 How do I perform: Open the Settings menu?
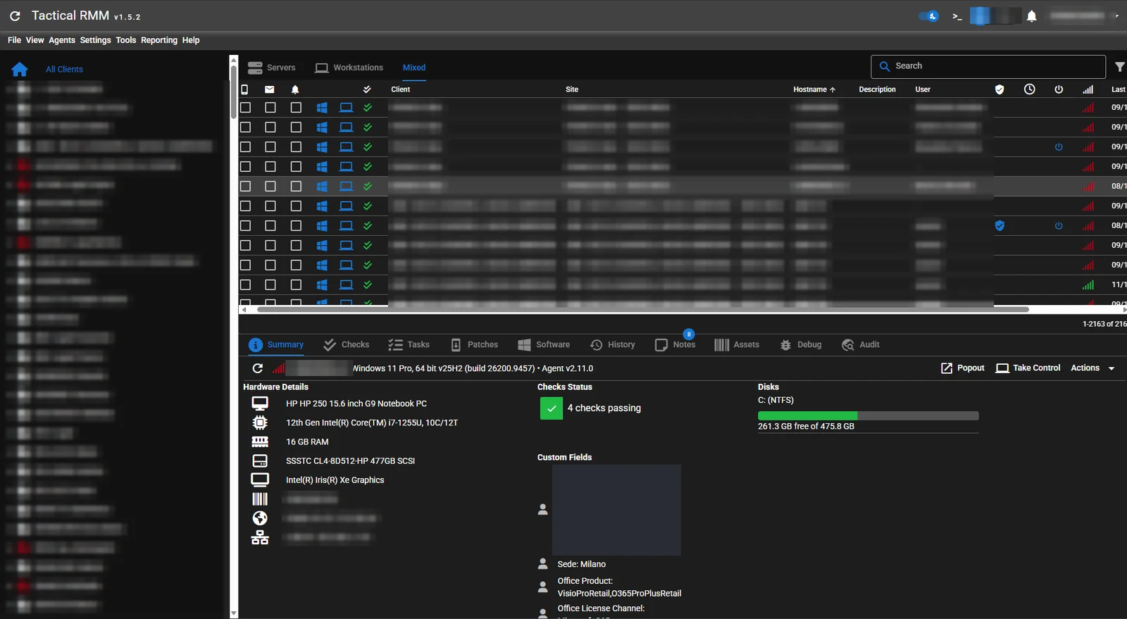(95, 40)
